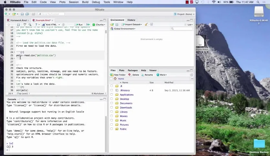Click the New File icon in main toolbar
Viewport: 270px width, 156px height.
click(x=6, y=14)
